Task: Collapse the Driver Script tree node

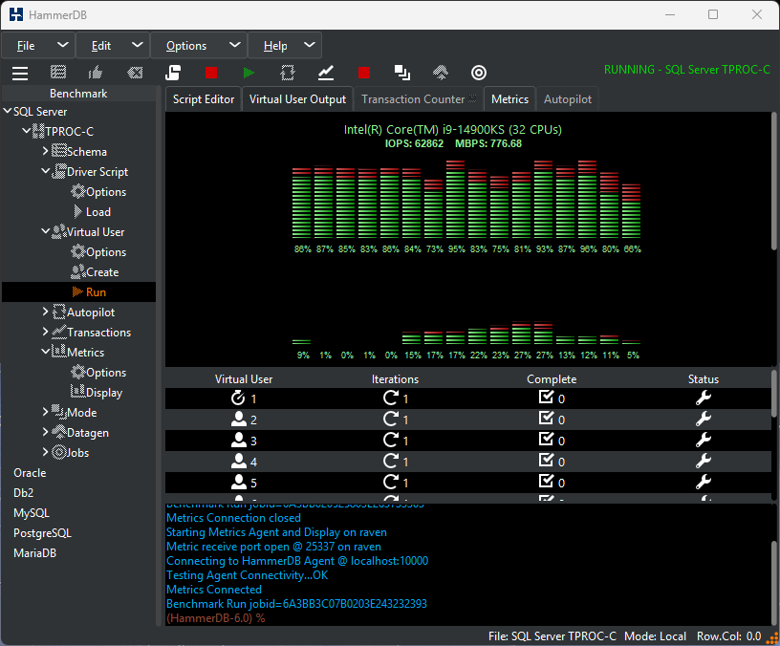Action: pos(45,172)
